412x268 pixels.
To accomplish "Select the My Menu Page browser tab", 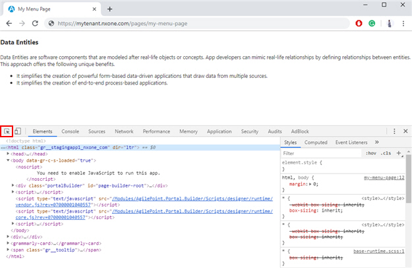I will (52, 9).
